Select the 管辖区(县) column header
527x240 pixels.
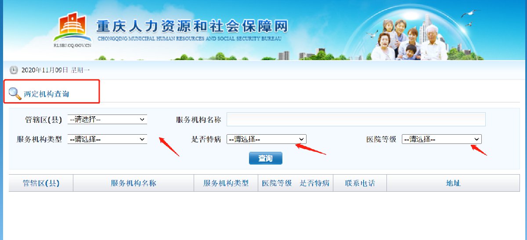[41, 183]
